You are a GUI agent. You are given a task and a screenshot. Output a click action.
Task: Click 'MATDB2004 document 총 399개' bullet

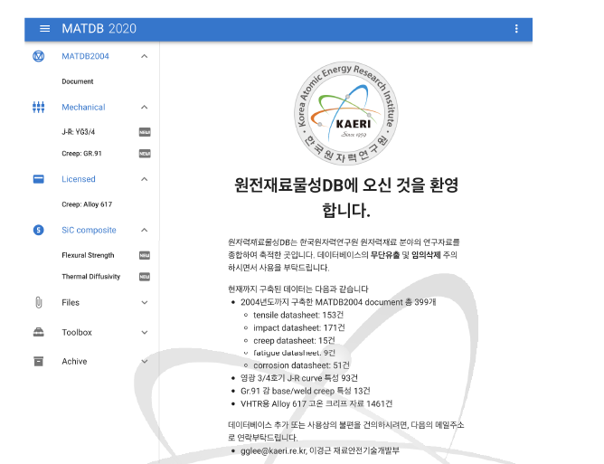pyautogui.click(x=338, y=302)
